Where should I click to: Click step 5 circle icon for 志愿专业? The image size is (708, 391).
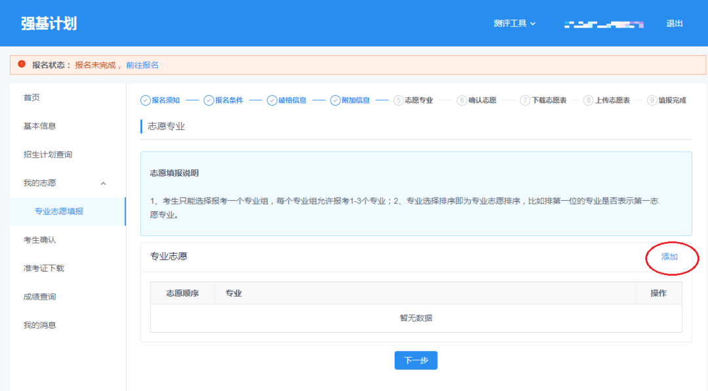[x=399, y=100]
